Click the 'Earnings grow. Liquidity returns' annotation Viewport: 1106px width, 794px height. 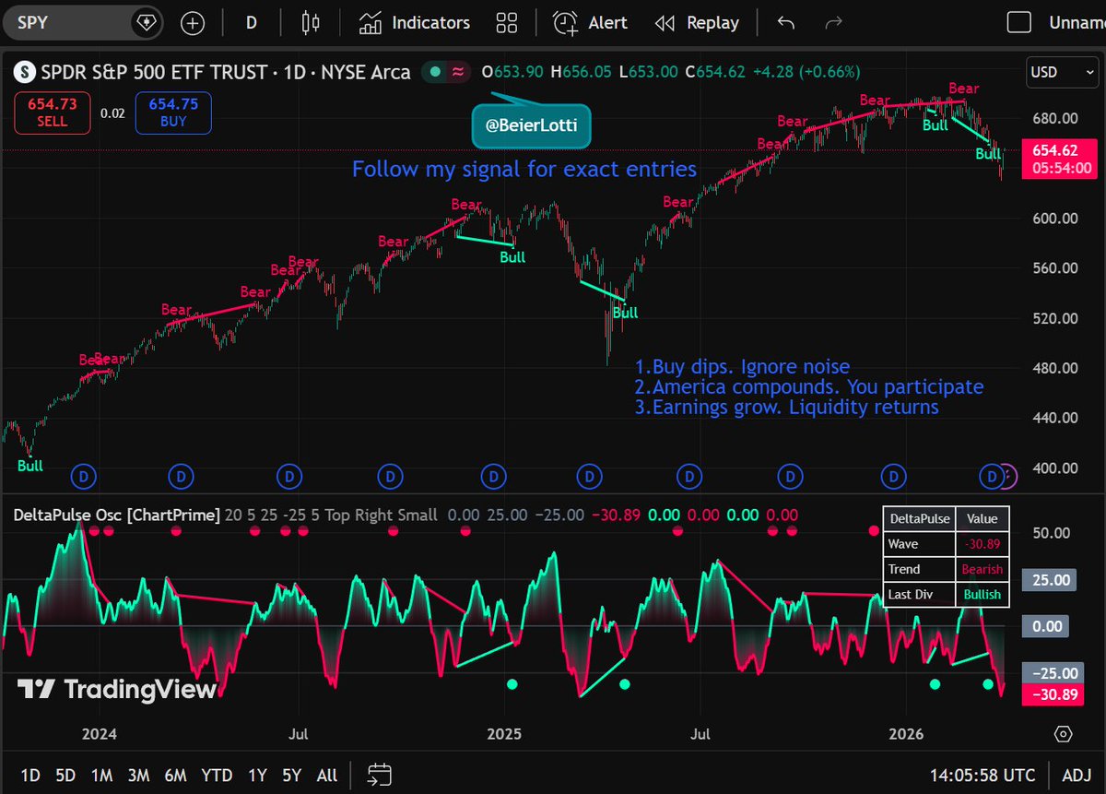click(786, 407)
